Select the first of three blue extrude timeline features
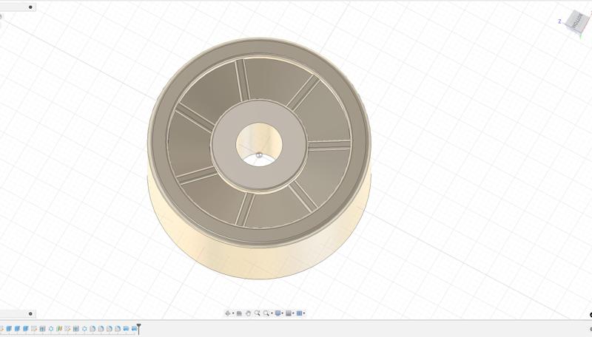The height and width of the screenshot is (337, 592). pos(9,329)
